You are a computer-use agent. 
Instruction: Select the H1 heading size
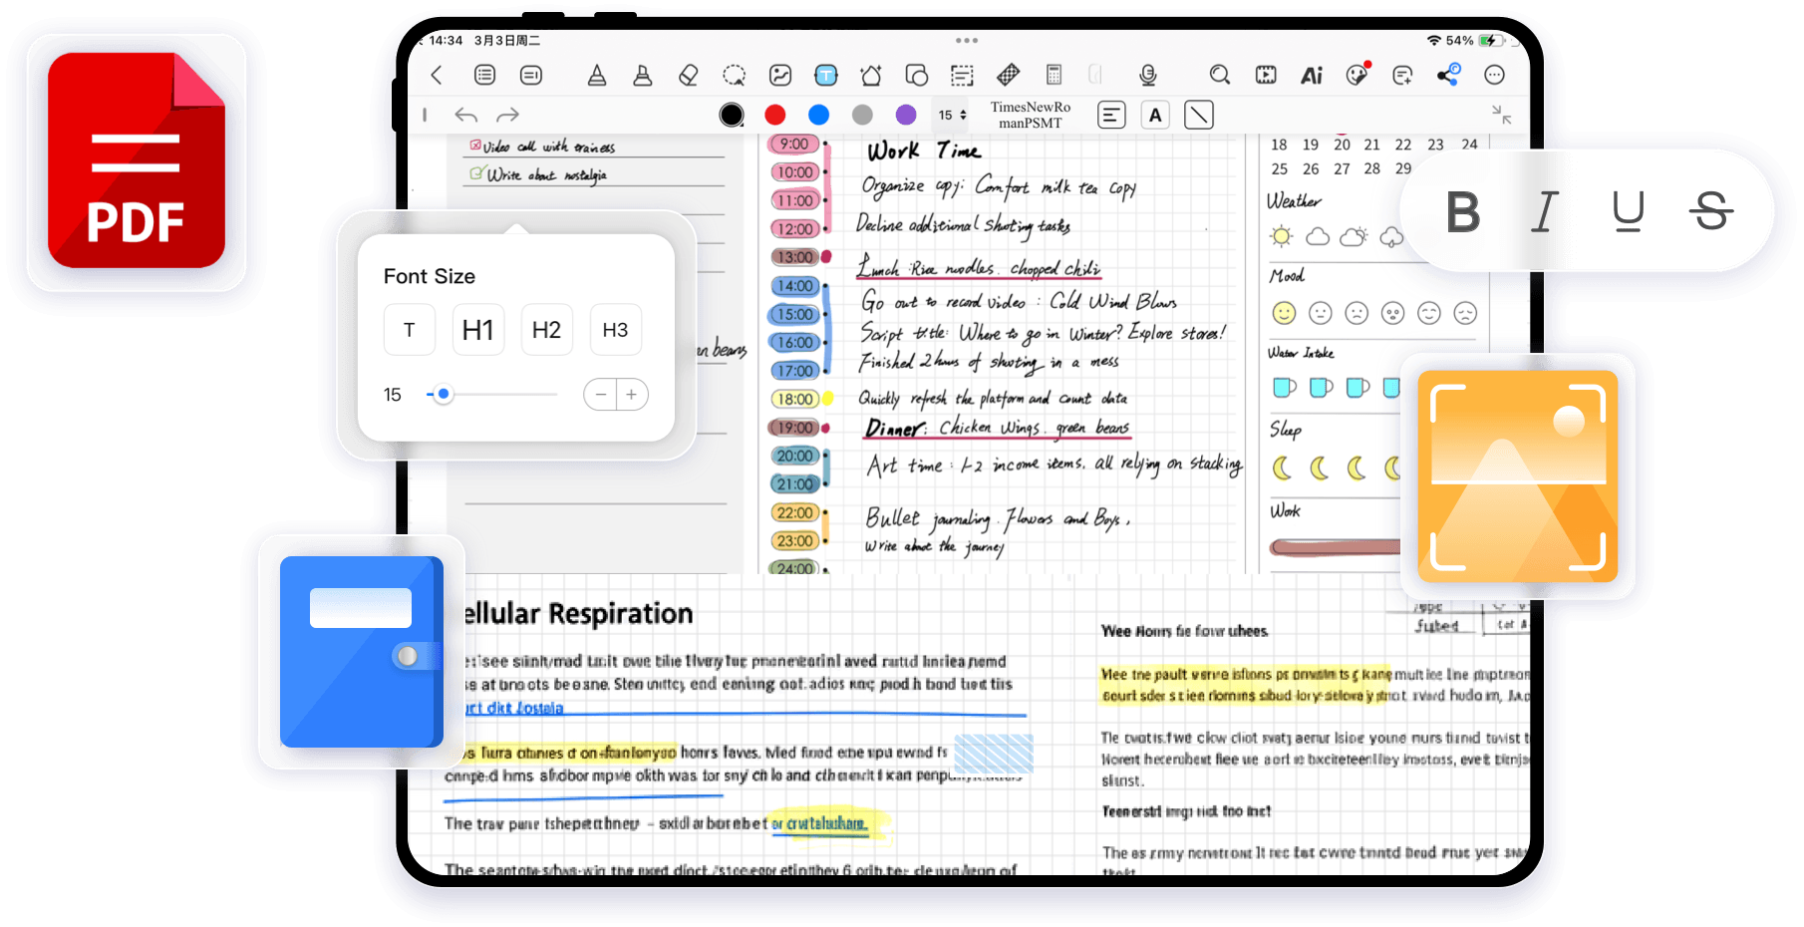tap(478, 330)
